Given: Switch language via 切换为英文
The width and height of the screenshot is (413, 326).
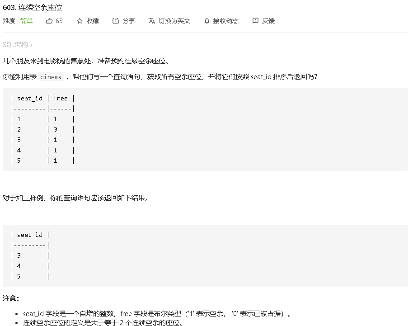Looking at the screenshot, I should pos(174,21).
